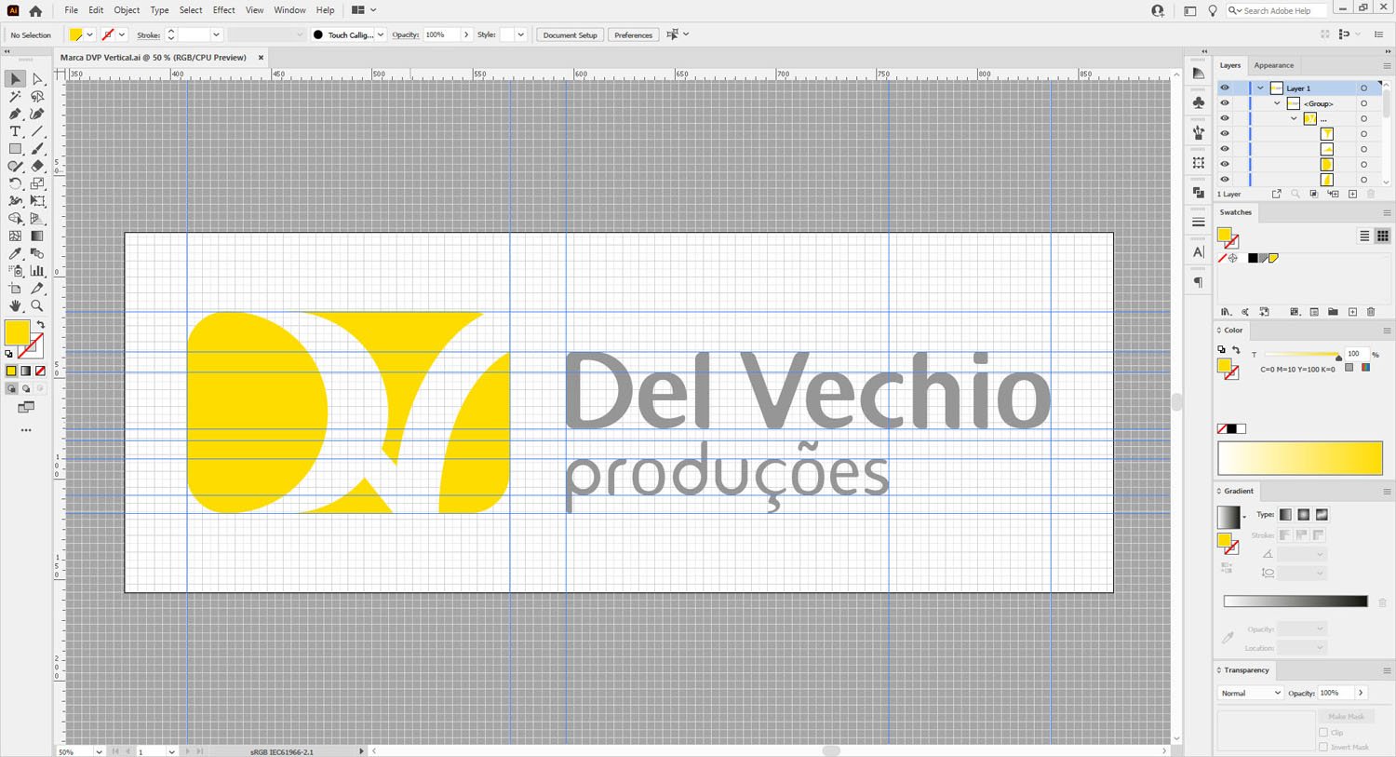This screenshot has width=1396, height=757.
Task: Activate the Hand tool
Action: pos(15,305)
